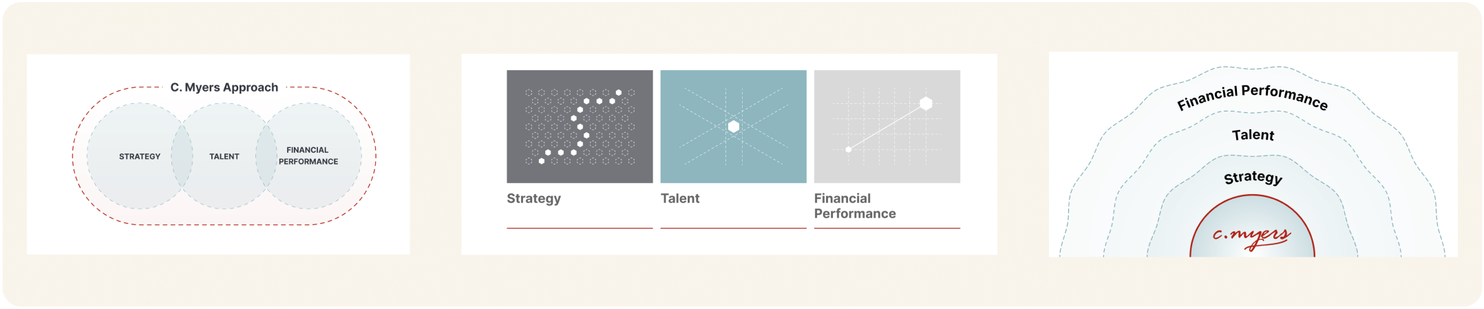Click the white hexagon in Talent tile
1484x309 pixels.
tap(734, 127)
